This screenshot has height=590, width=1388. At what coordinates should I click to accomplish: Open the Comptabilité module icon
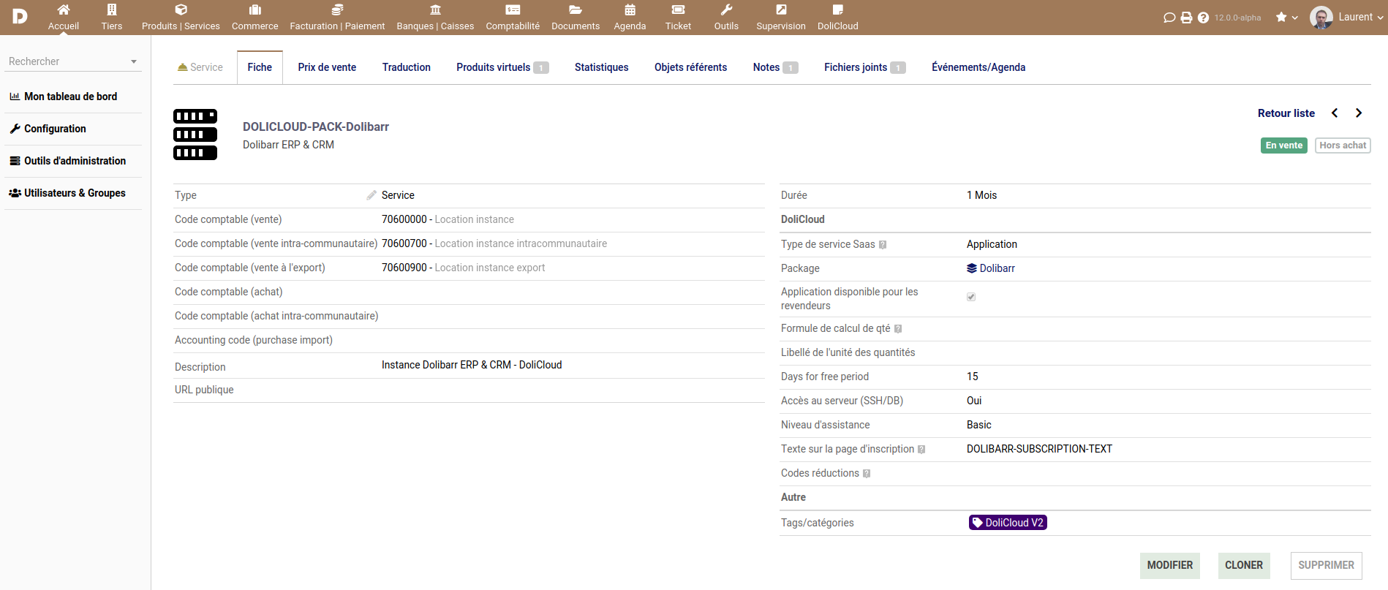tap(513, 10)
